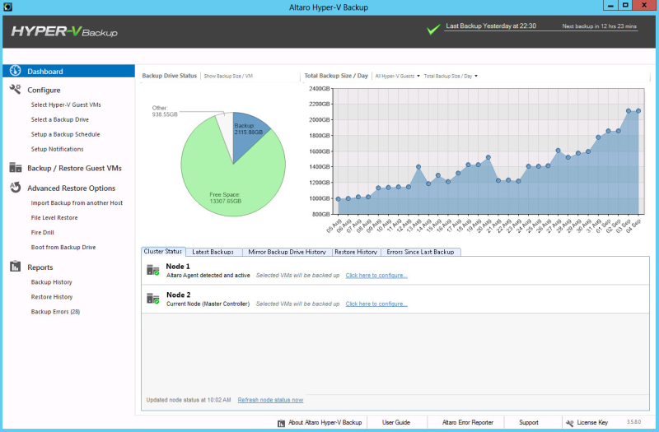Open Backup History under Reports
Screen dimensions: 659x432
(51, 282)
